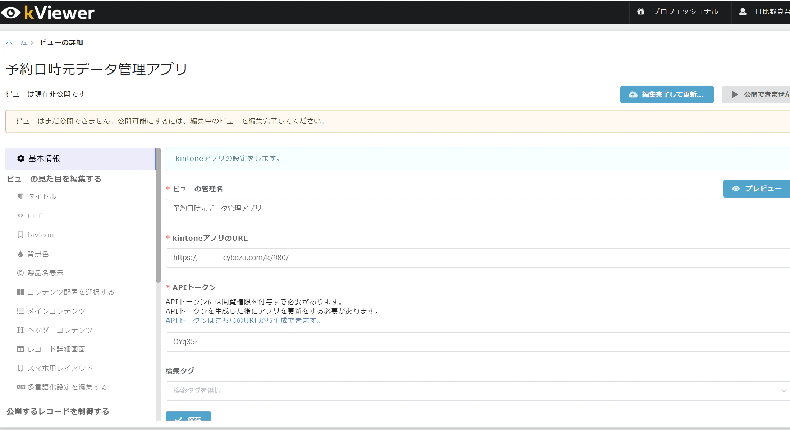Click the droplet icon for 背景色

click(20, 254)
